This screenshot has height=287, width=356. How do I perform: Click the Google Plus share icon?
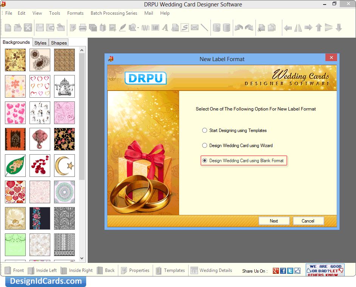coord(276,271)
